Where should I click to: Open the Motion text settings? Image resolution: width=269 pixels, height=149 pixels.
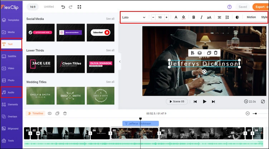tap(251, 17)
